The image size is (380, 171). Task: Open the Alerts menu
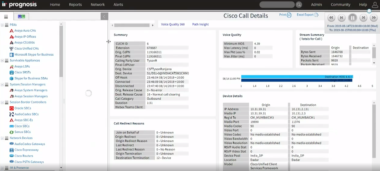tap(118, 5)
